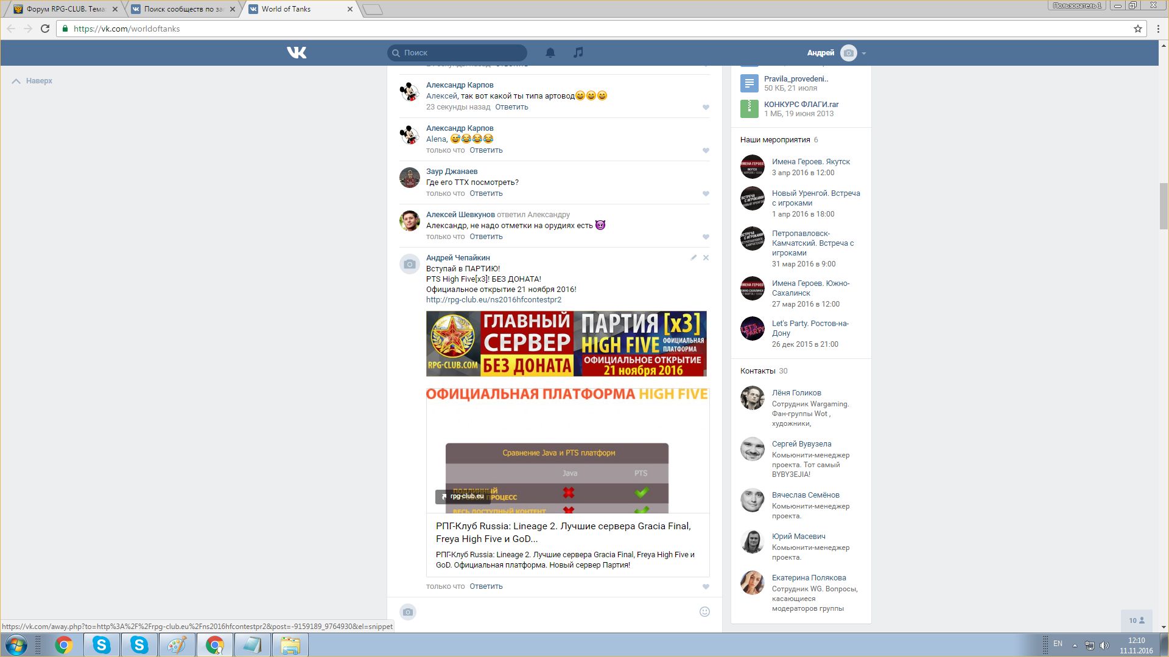The height and width of the screenshot is (657, 1169).
Task: Click the VK logo in header
Action: point(297,53)
